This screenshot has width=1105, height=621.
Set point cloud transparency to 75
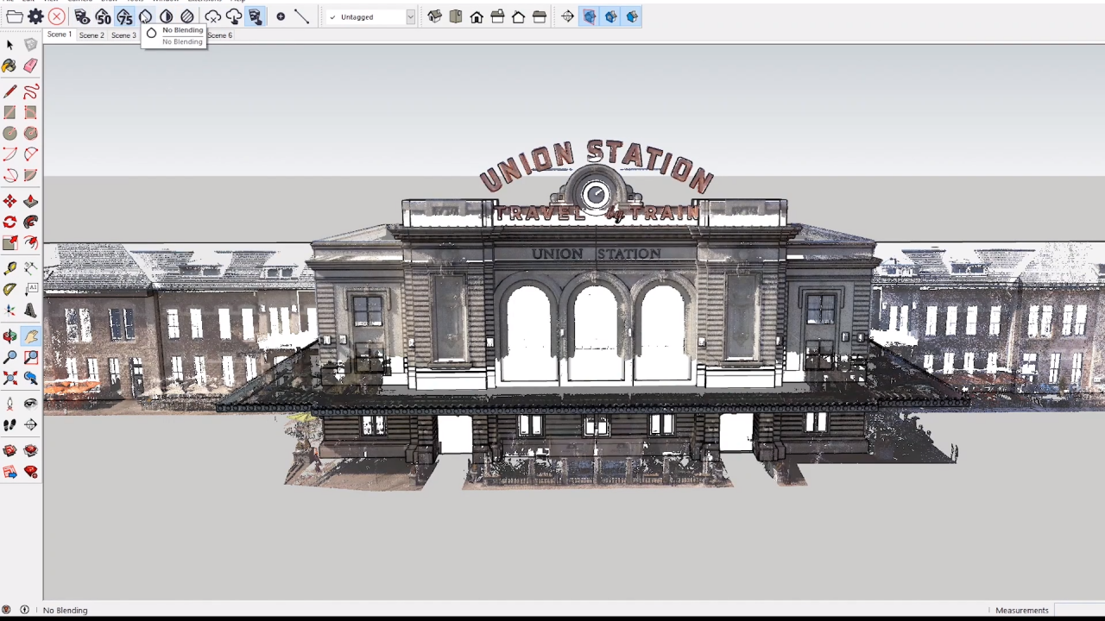pyautogui.click(x=124, y=16)
